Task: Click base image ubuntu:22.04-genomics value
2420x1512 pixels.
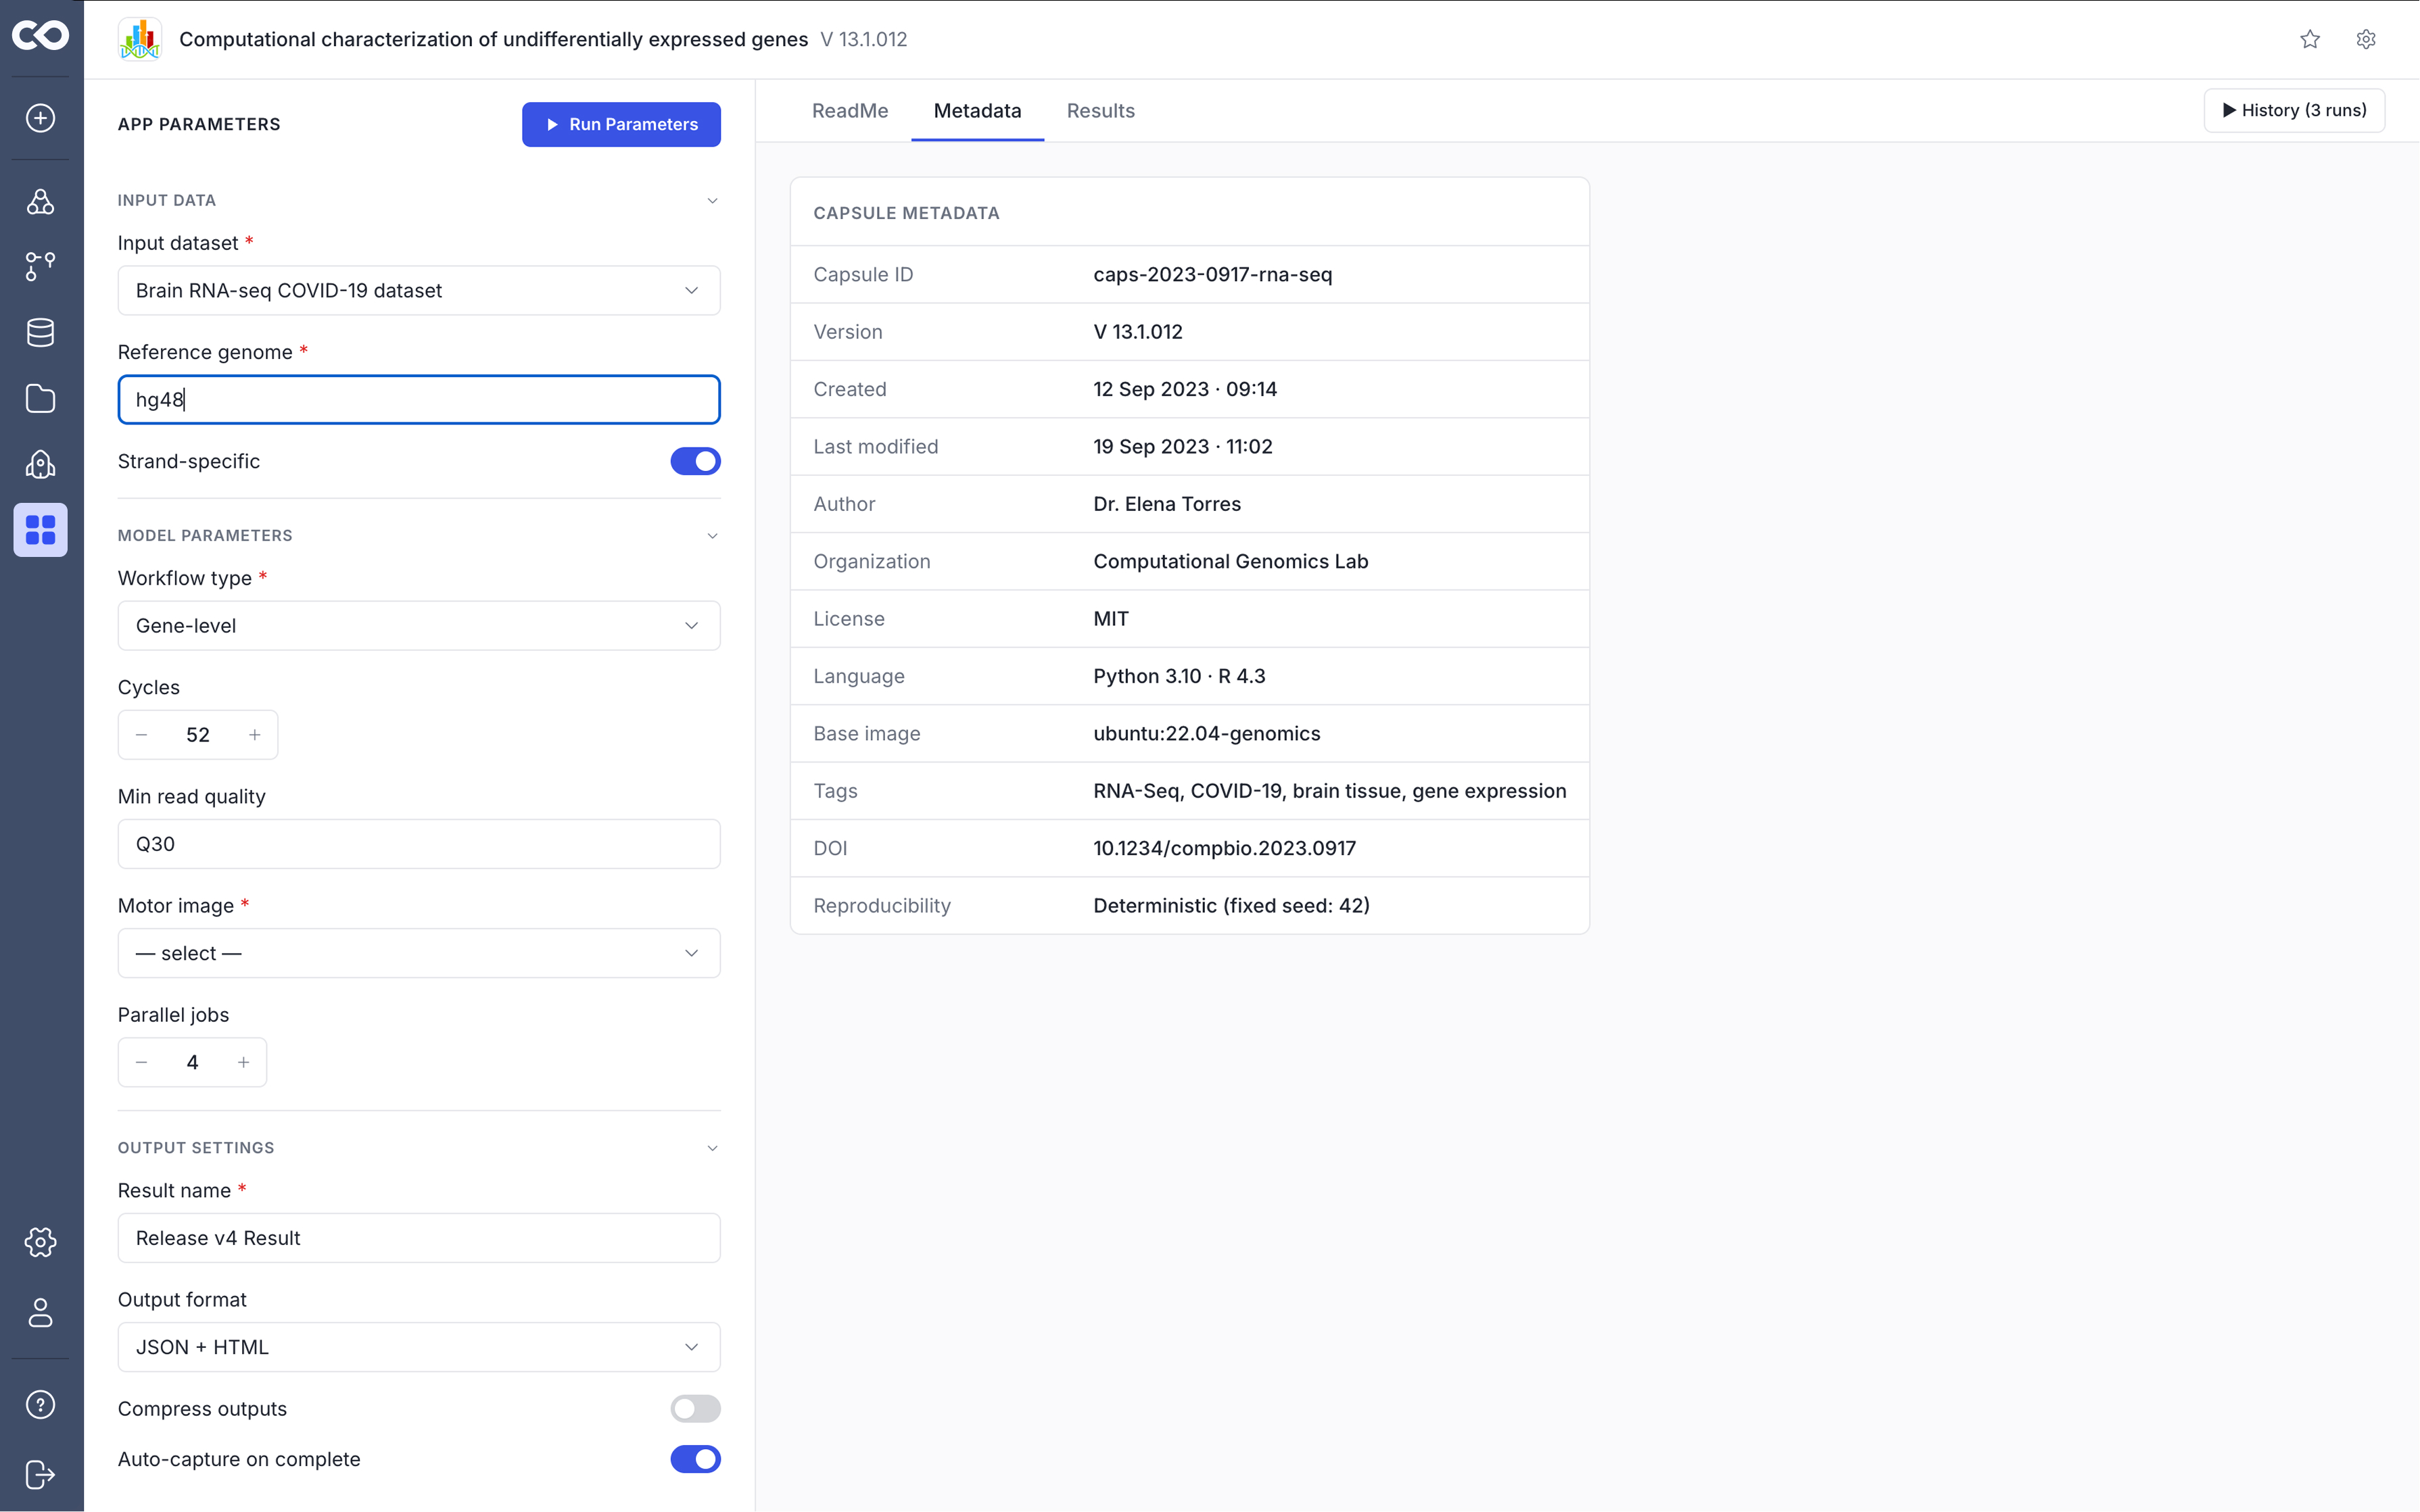Action: 1206,733
